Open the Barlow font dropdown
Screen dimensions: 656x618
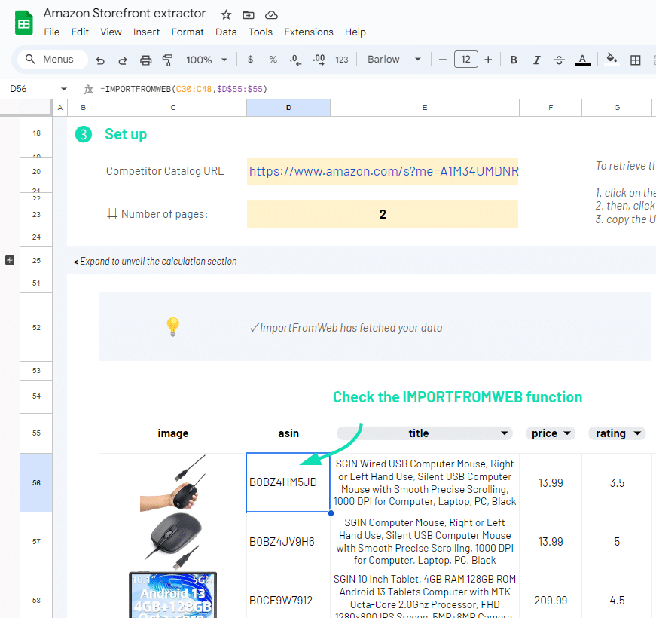(394, 60)
